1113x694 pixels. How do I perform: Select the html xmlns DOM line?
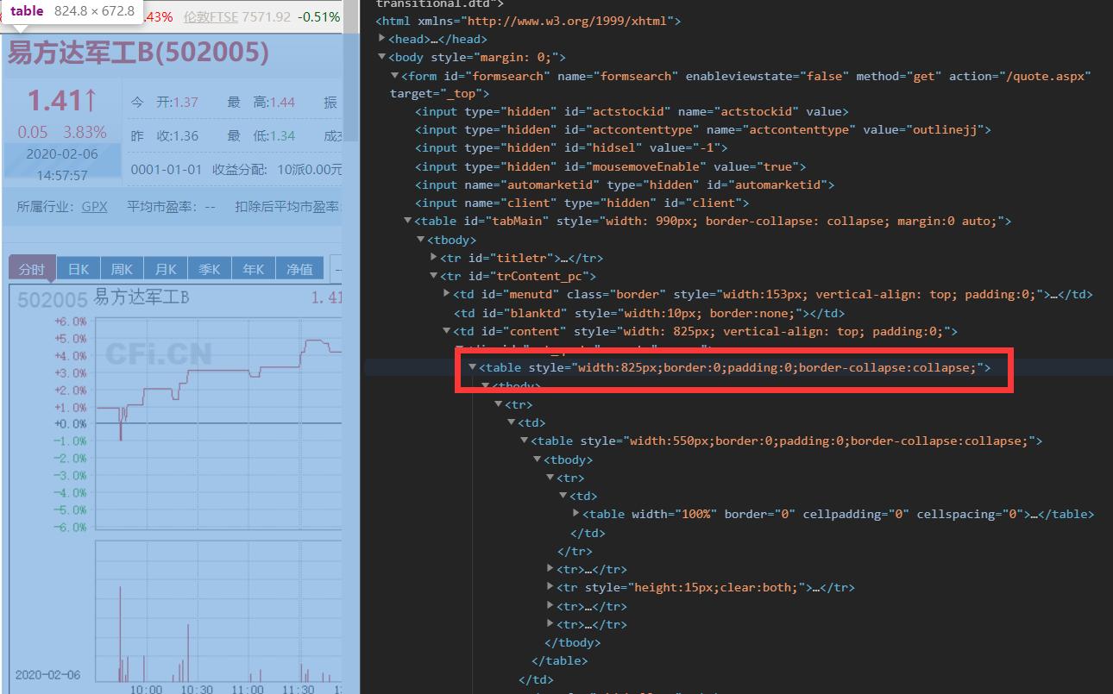(x=528, y=21)
